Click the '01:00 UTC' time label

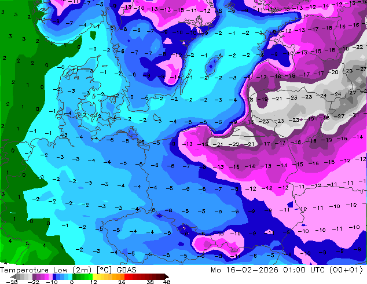click(x=304, y=270)
